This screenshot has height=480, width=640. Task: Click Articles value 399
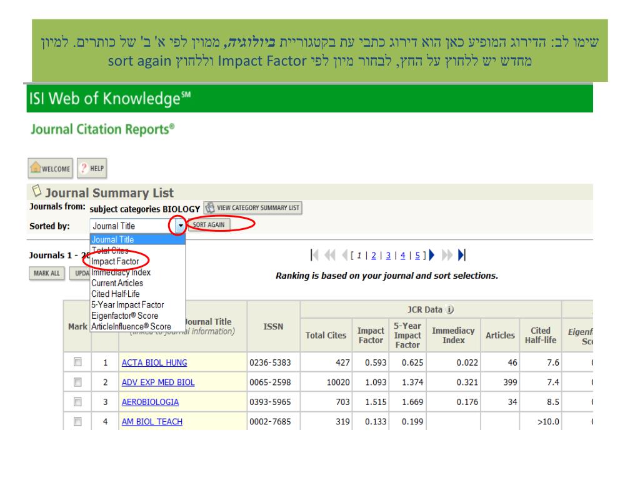[510, 382]
